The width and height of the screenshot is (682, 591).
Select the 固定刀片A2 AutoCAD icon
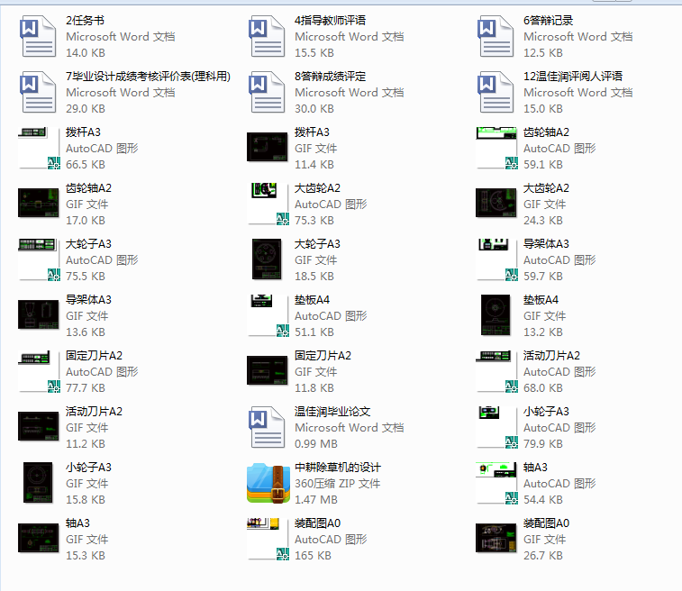coord(39,371)
